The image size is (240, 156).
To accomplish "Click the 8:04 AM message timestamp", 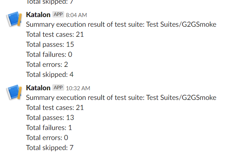I will [76, 15].
